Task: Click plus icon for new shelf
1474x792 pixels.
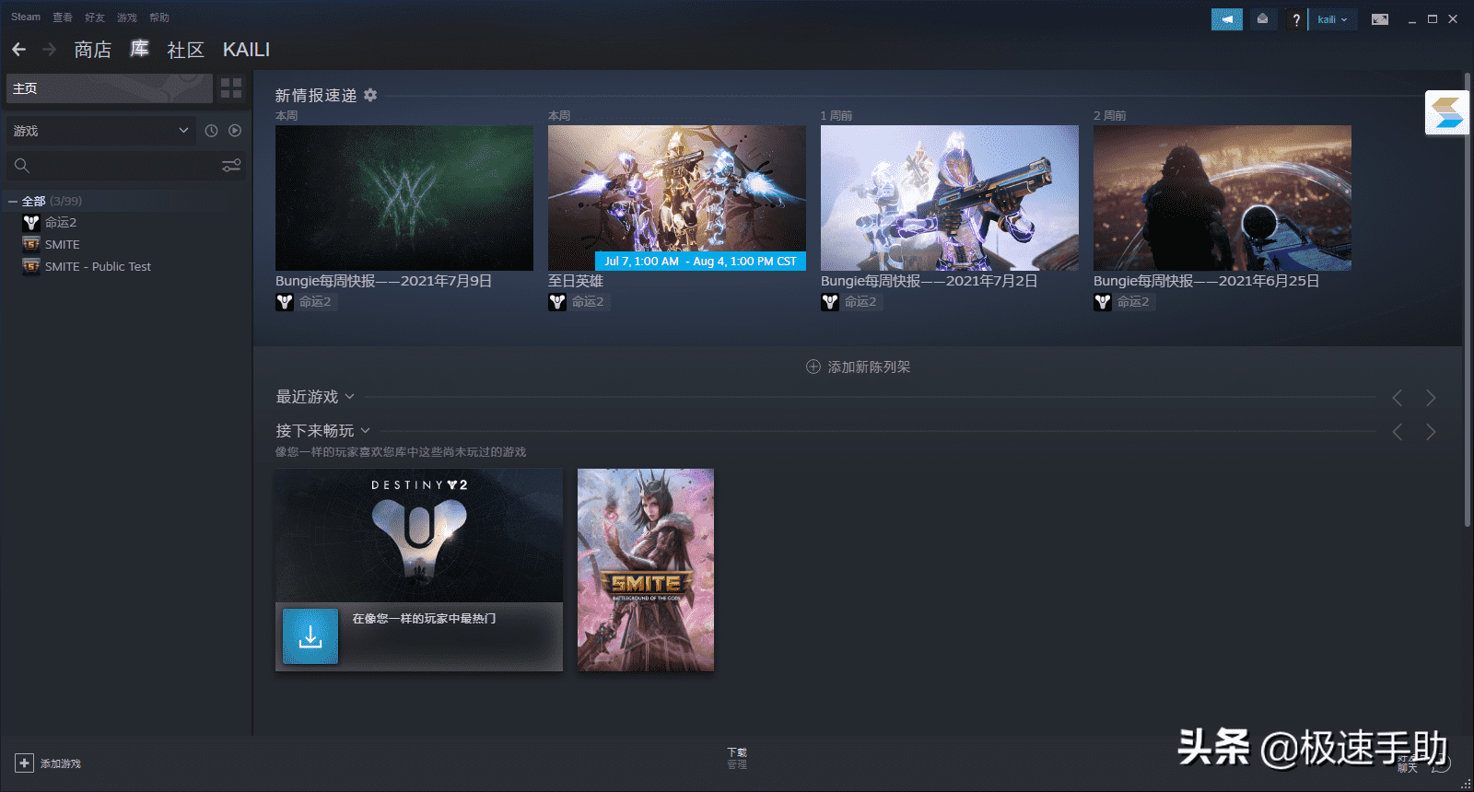Action: (813, 367)
